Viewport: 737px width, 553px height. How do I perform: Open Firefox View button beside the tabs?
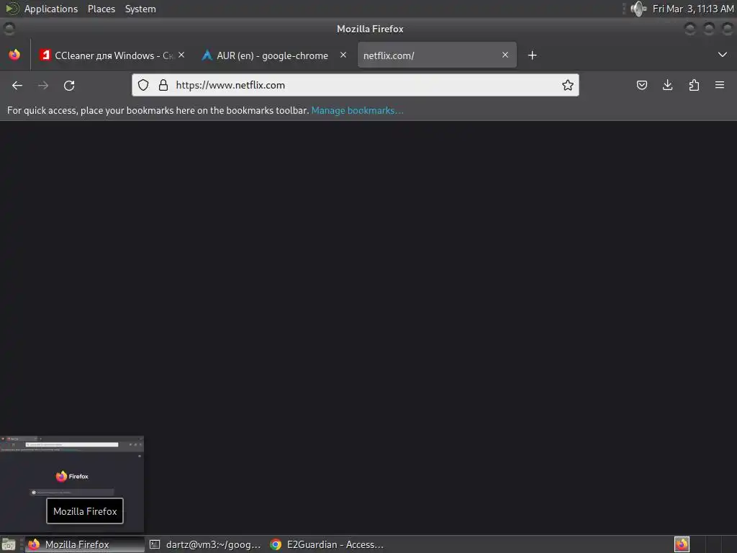click(x=14, y=55)
